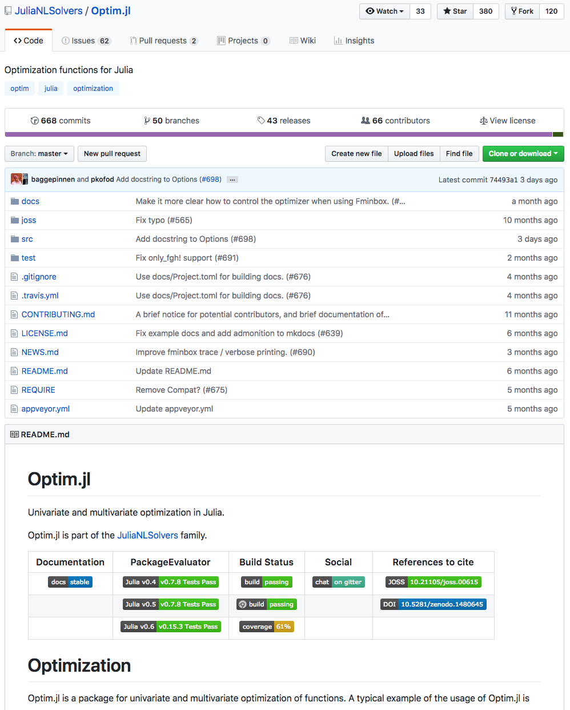Open the Watch notifications dropdown
This screenshot has width=570, height=710.
(x=384, y=11)
